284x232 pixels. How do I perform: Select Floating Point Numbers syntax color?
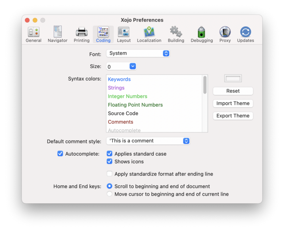135,105
